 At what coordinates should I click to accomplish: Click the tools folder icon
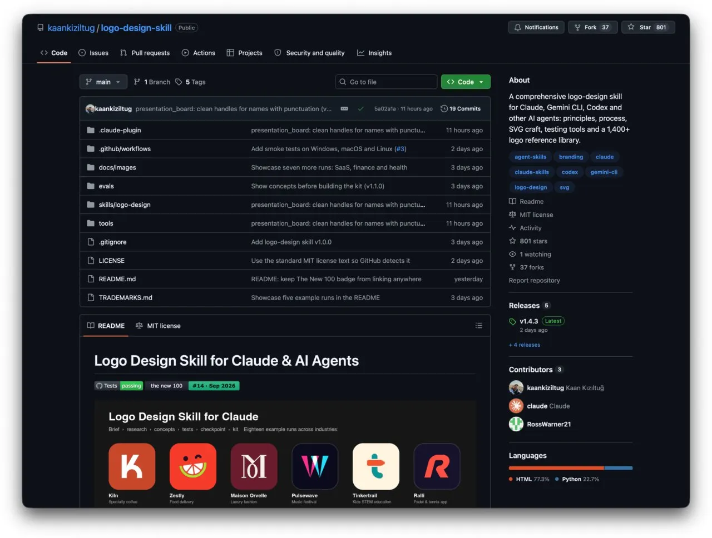click(x=91, y=223)
